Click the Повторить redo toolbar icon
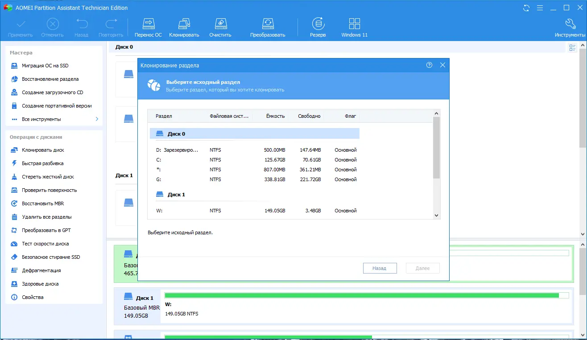The image size is (587, 340). [111, 24]
